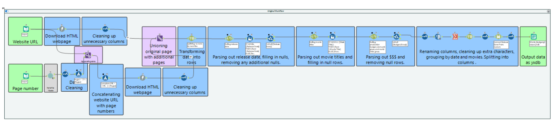The width and height of the screenshot is (555, 124).
Task: Click the 'Convert Release Date From Custom' annotation
Action: point(501,45)
